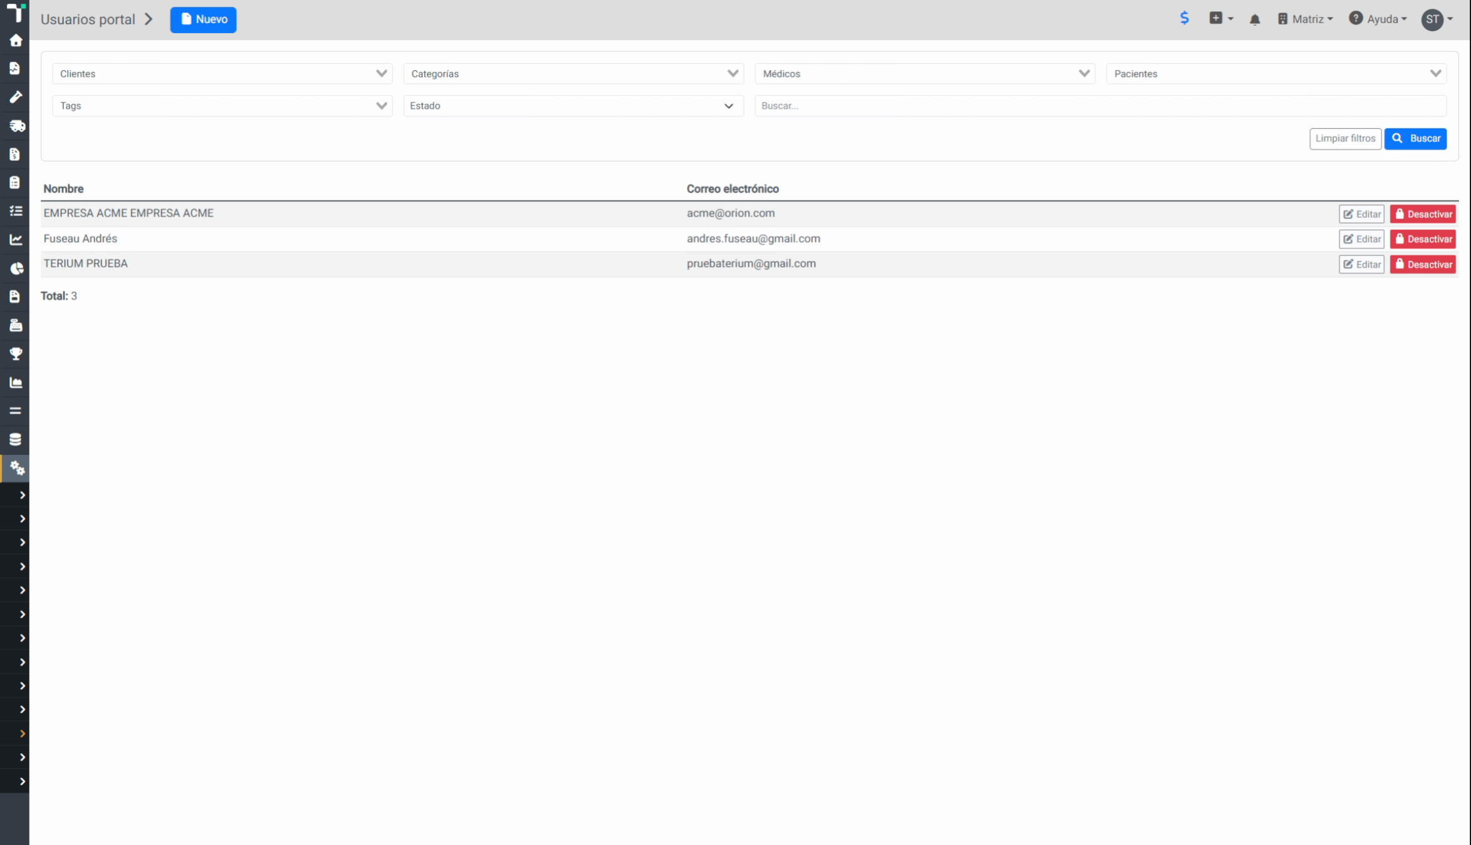
Task: Open the Tags filter dropdown
Action: 222,106
